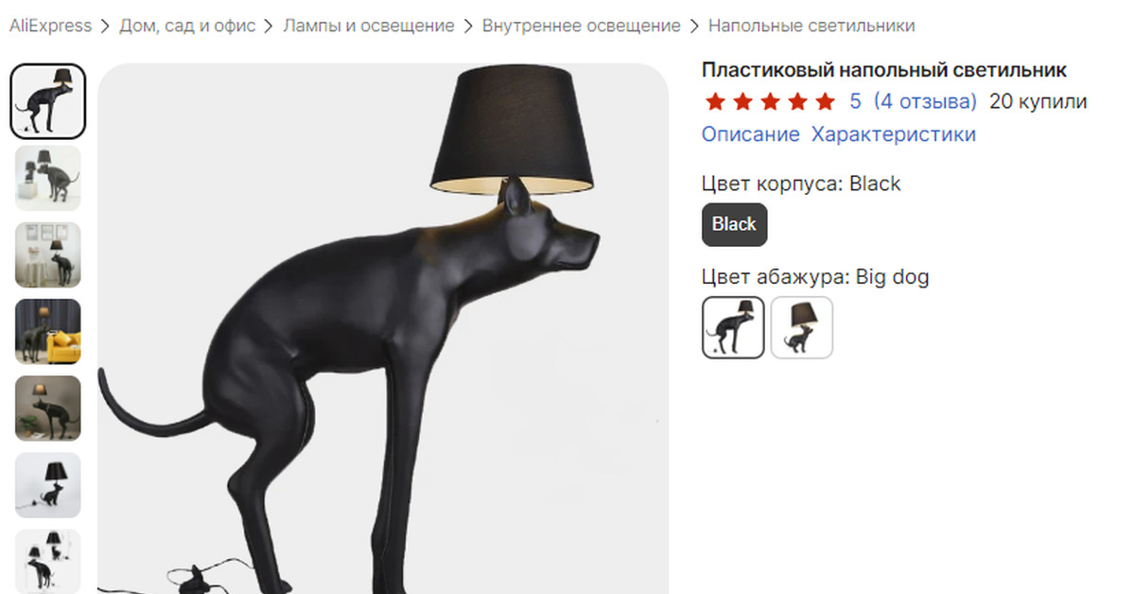Open the AliExpress breadcrumb link
The width and height of the screenshot is (1135, 594).
tap(50, 26)
